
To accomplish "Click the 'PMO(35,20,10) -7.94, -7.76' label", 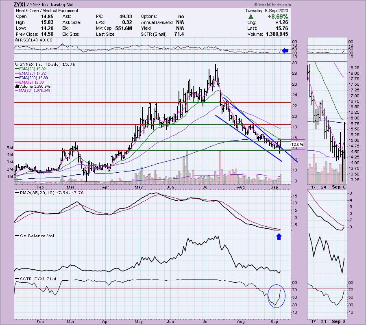I will [52, 193].
